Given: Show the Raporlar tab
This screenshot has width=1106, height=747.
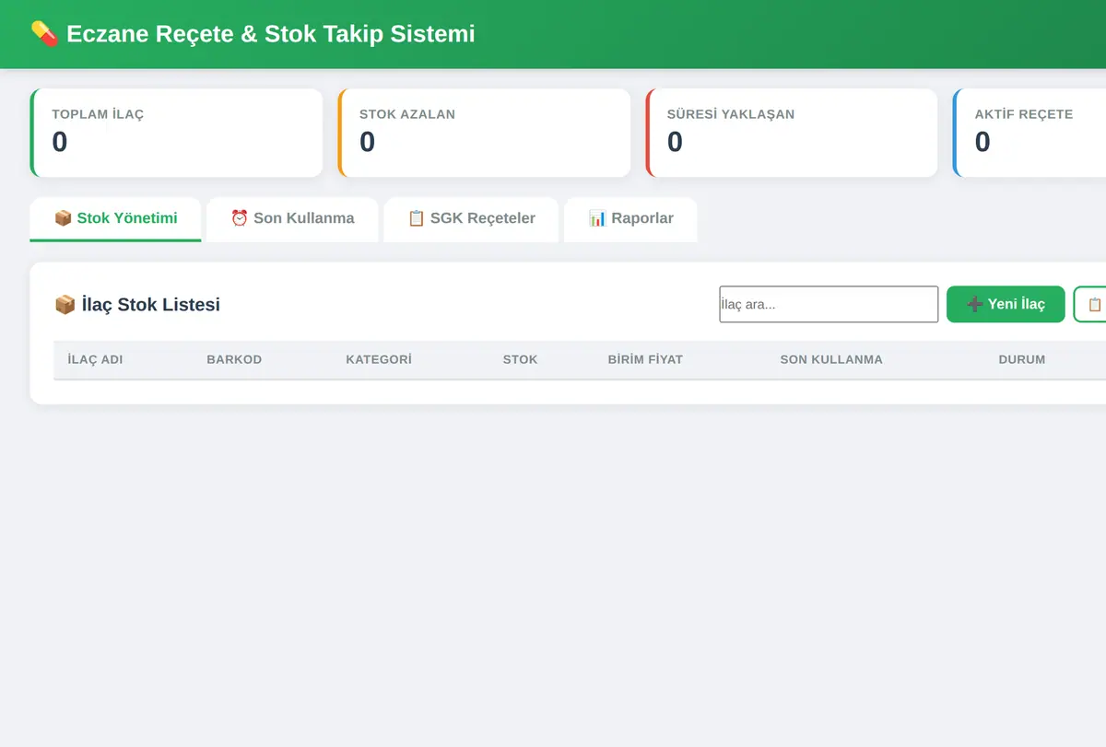Looking at the screenshot, I should pos(630,219).
